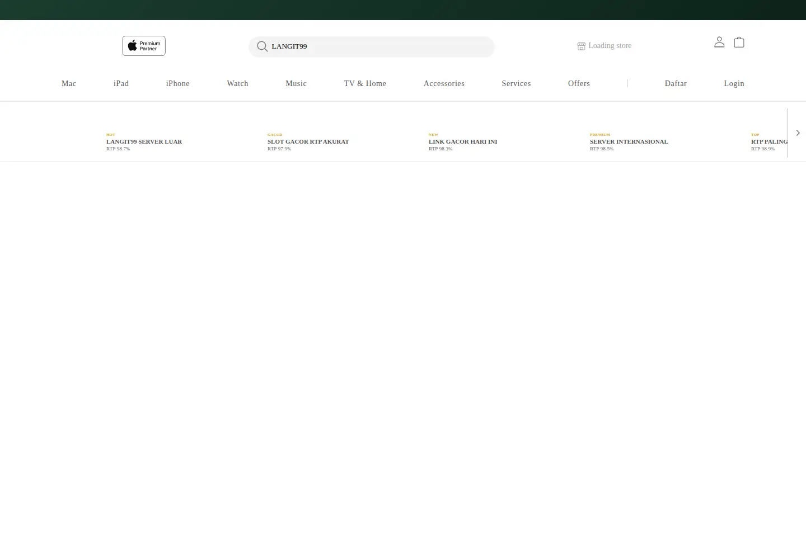Click the HOT badge label
806x559 pixels.
click(x=111, y=135)
